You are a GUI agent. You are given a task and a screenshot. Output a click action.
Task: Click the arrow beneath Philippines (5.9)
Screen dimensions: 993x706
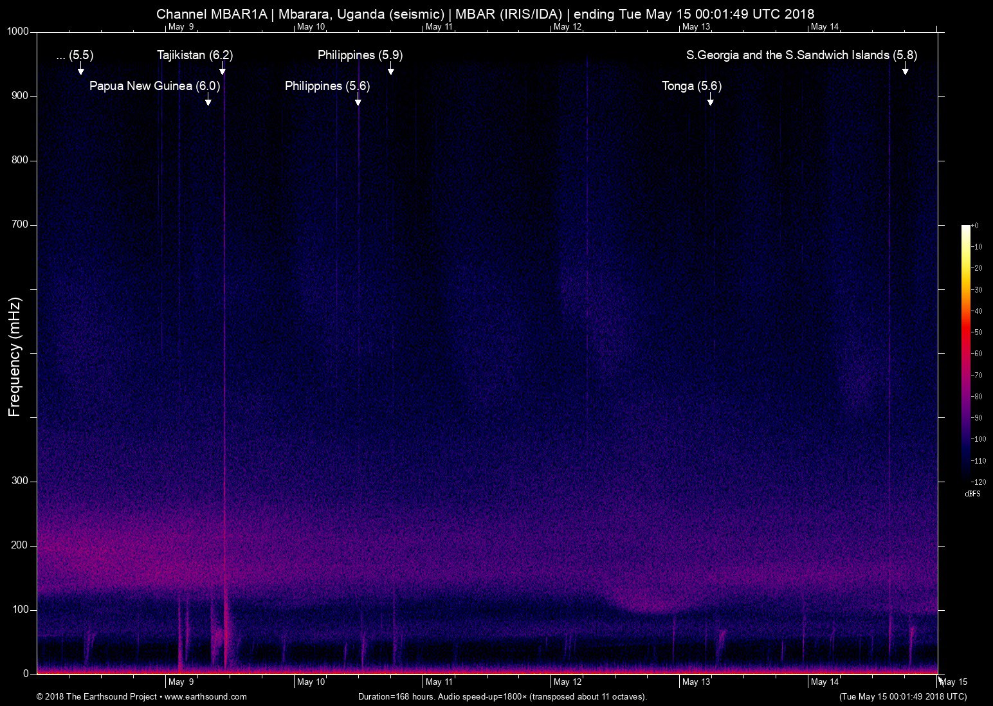(x=390, y=69)
